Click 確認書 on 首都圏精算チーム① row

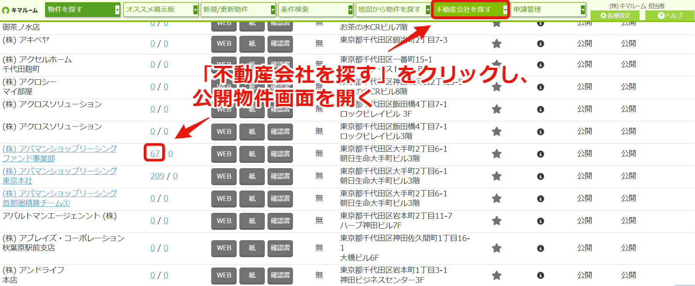pos(280,199)
